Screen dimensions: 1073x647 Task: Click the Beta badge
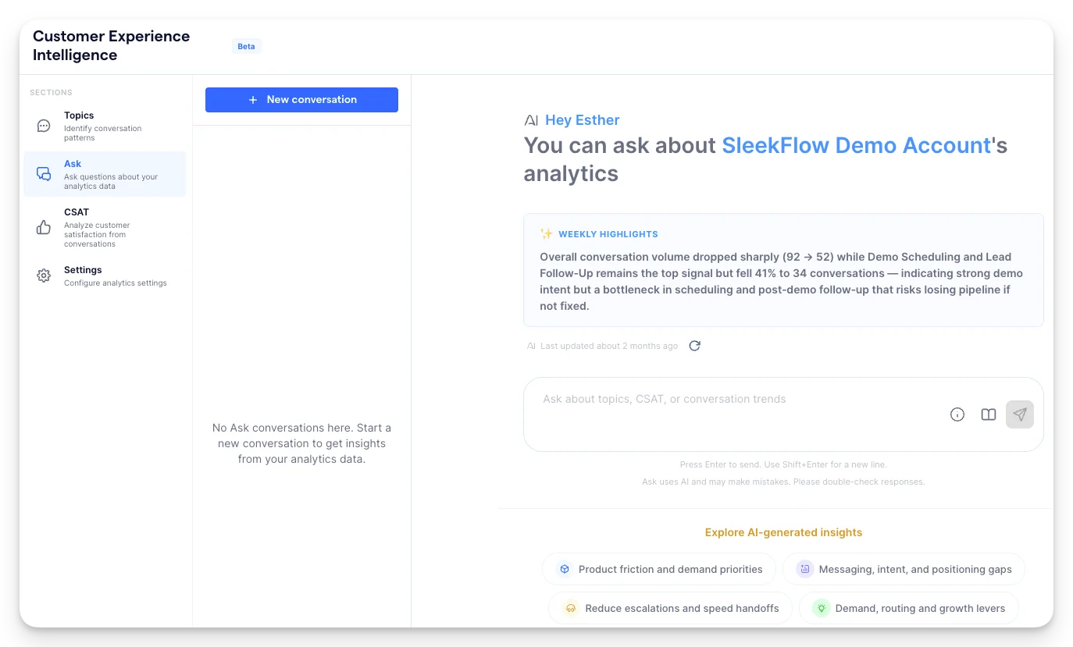click(x=246, y=46)
